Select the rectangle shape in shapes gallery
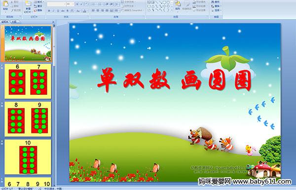 tap(165, 2)
